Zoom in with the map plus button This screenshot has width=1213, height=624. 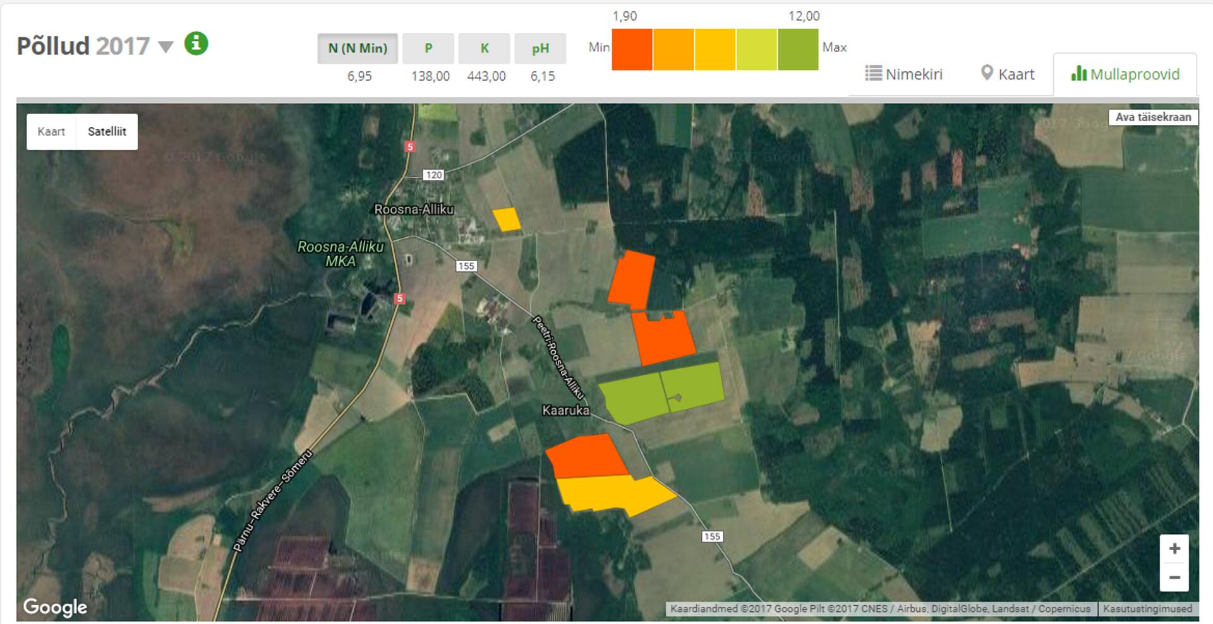click(1174, 549)
